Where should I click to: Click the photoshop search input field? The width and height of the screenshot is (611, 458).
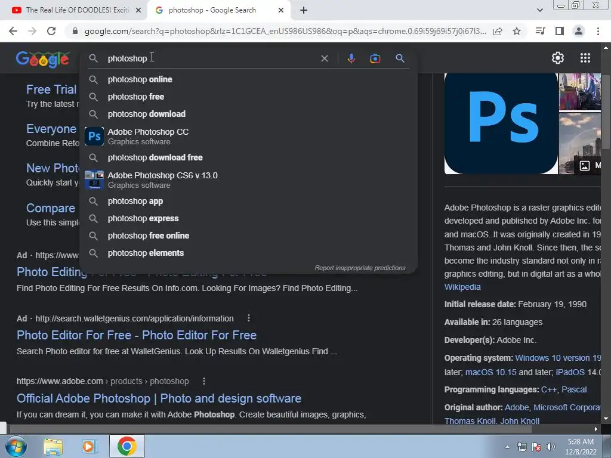tap(211, 58)
